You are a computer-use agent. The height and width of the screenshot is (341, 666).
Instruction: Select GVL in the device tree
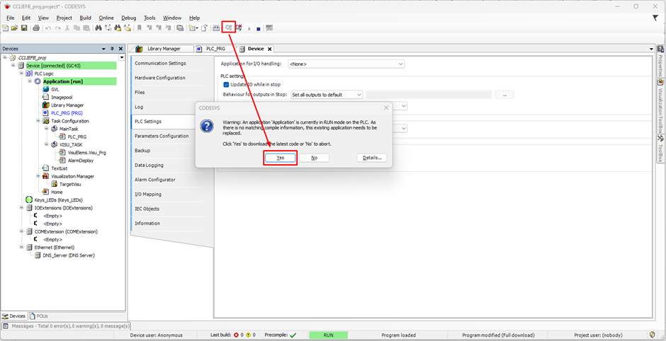pos(55,89)
